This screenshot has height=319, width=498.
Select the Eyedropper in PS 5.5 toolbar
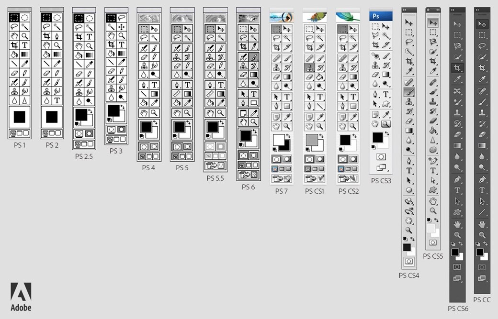coord(221,103)
